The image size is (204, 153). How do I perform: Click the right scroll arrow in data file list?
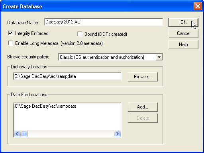click(x=117, y=134)
